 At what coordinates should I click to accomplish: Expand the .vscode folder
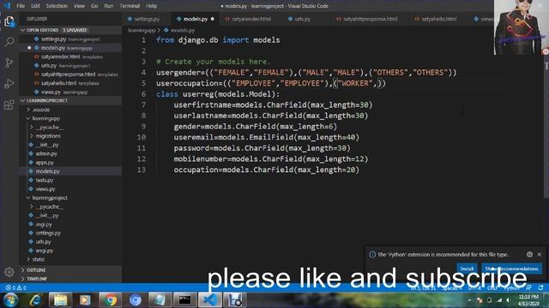point(40,110)
